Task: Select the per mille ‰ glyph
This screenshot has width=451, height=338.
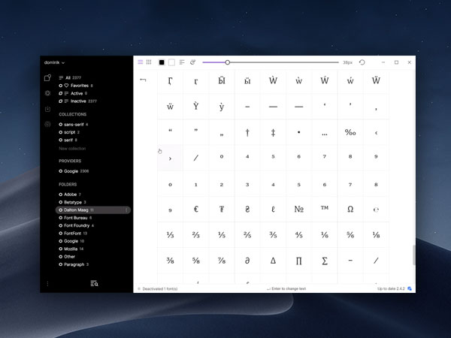Action: 350,132
